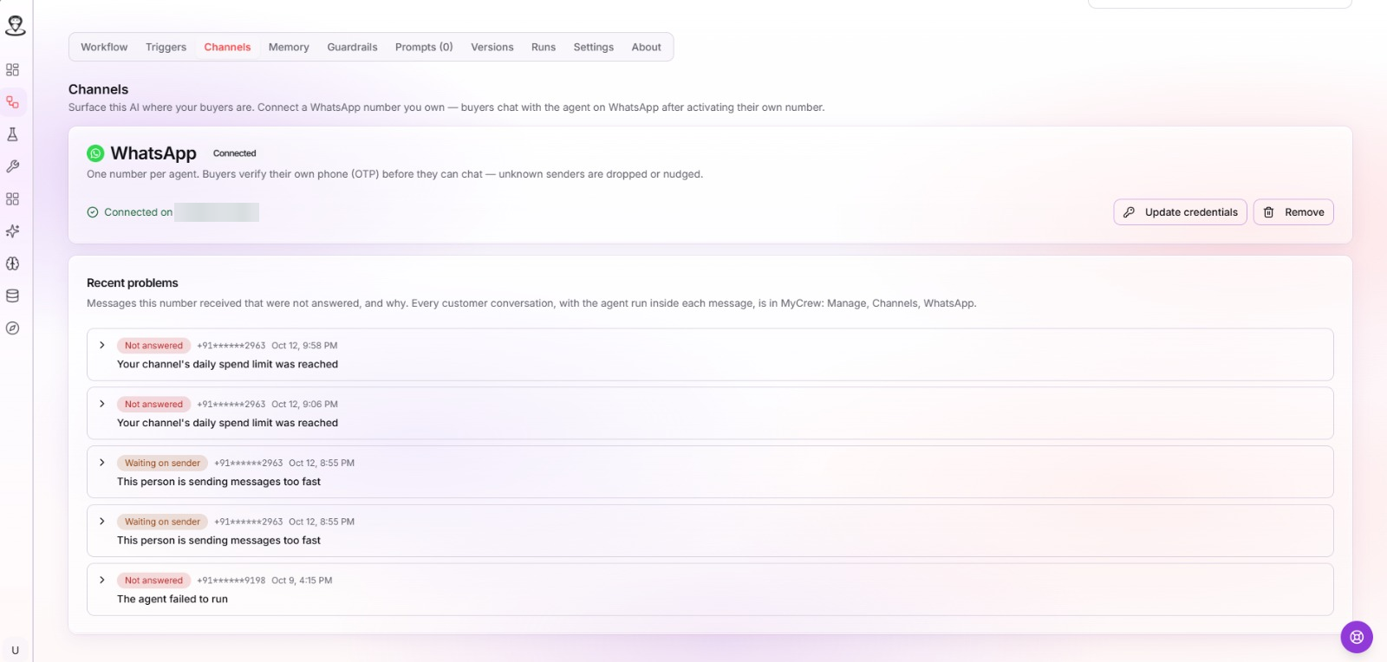Click spend limit message under 9:06 PM

(227, 423)
